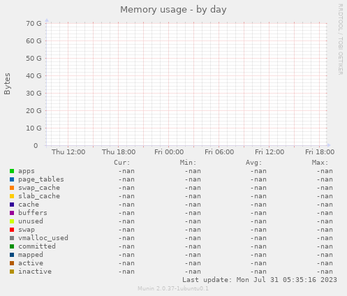
Task: Select the 'swap_cache' legend label
Action: (39, 188)
